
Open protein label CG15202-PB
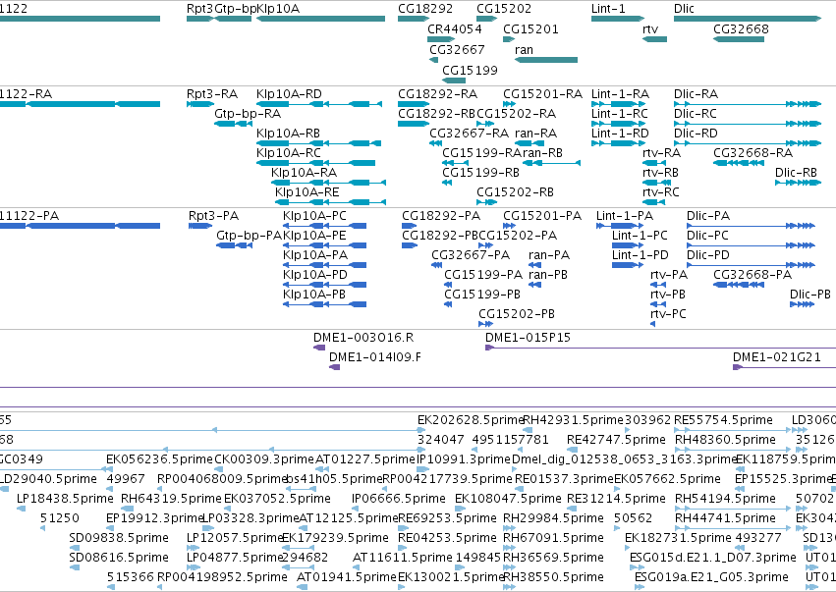point(517,314)
